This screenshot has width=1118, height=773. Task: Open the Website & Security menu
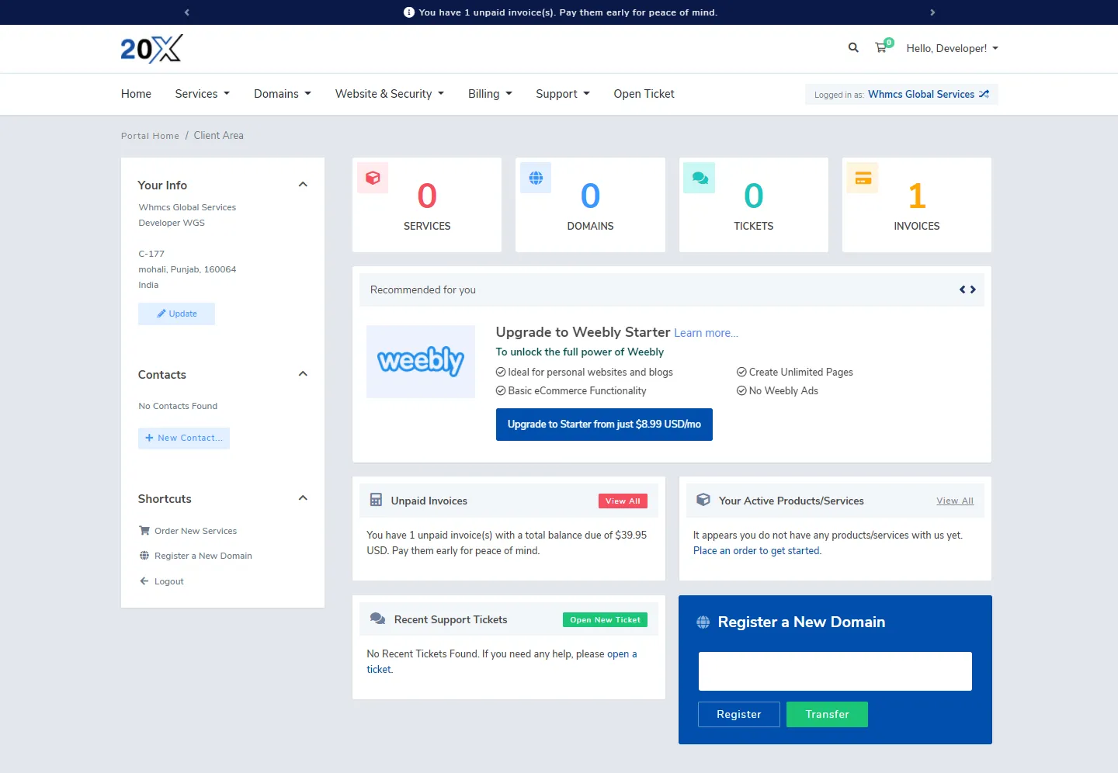(x=389, y=94)
